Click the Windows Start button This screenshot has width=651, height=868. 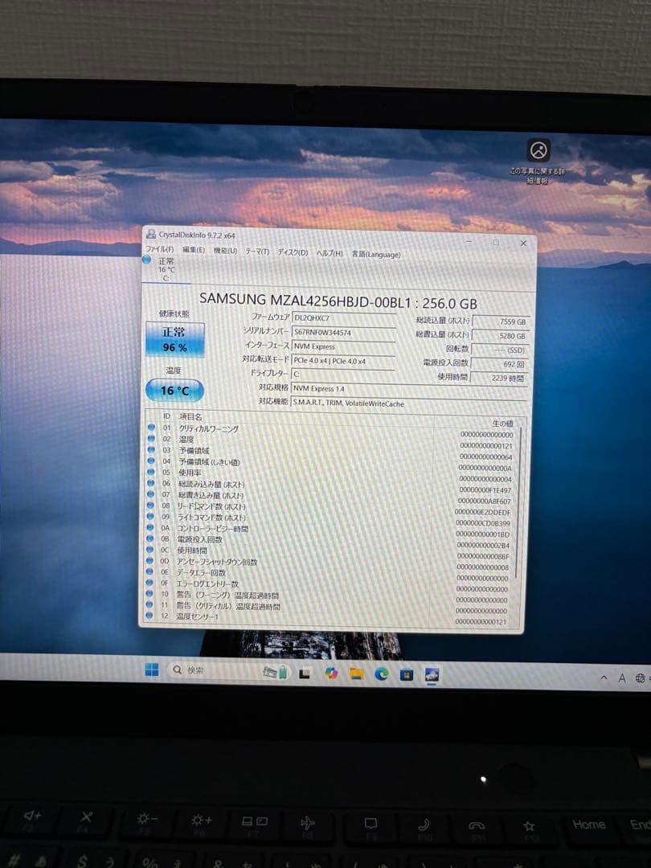pos(153,670)
